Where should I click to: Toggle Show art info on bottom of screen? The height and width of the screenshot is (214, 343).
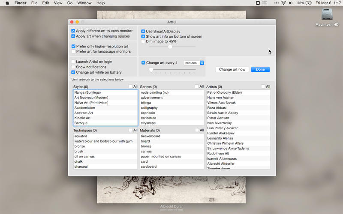click(143, 36)
